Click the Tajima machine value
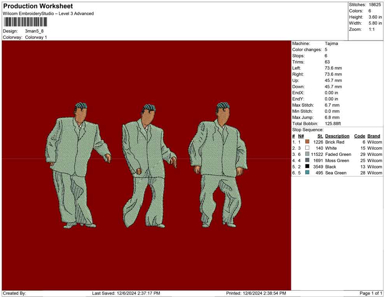The height and width of the screenshot is (297, 385). [x=331, y=44]
